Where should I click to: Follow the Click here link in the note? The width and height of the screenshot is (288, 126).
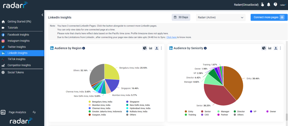172,37
